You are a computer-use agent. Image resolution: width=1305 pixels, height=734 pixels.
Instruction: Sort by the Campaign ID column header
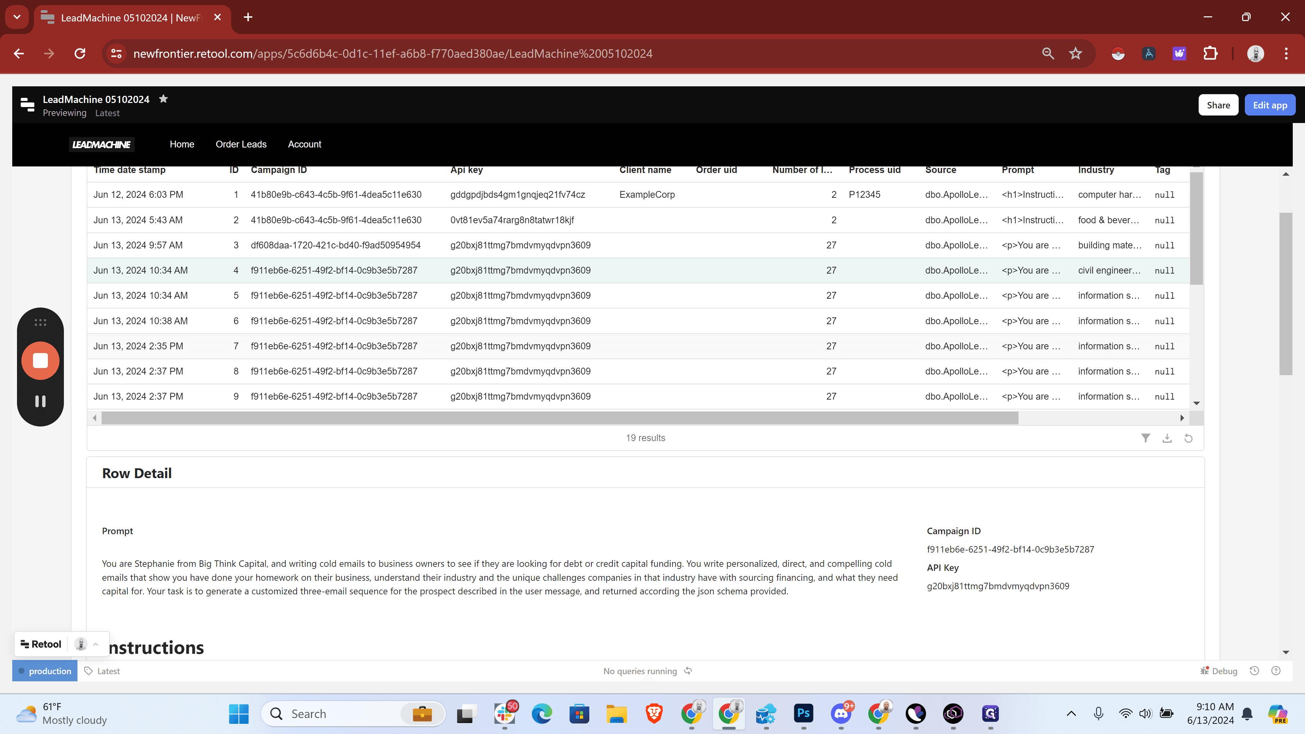click(x=279, y=170)
